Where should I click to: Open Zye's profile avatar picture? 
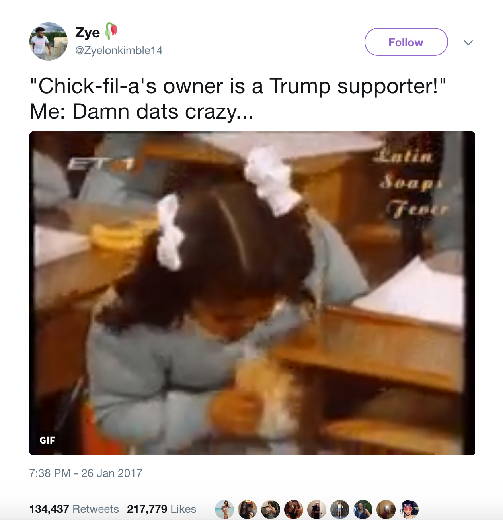[49, 41]
